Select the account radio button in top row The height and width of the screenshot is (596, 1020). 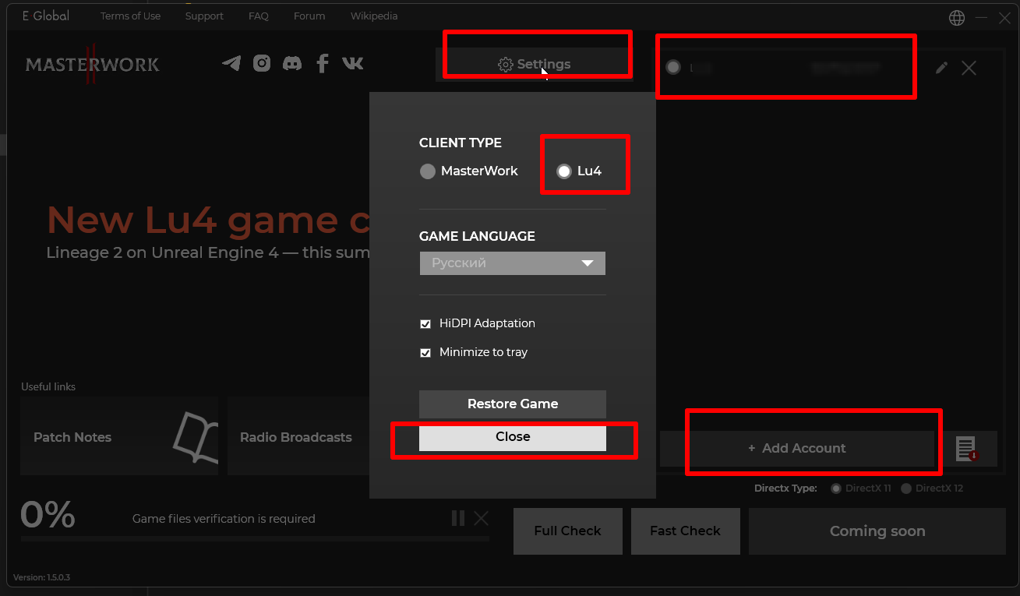(673, 68)
